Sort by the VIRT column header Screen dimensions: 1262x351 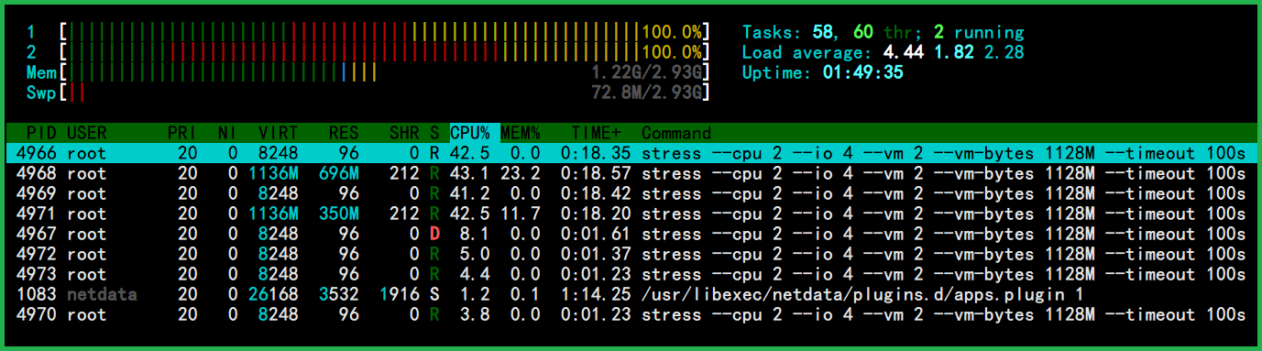point(278,133)
